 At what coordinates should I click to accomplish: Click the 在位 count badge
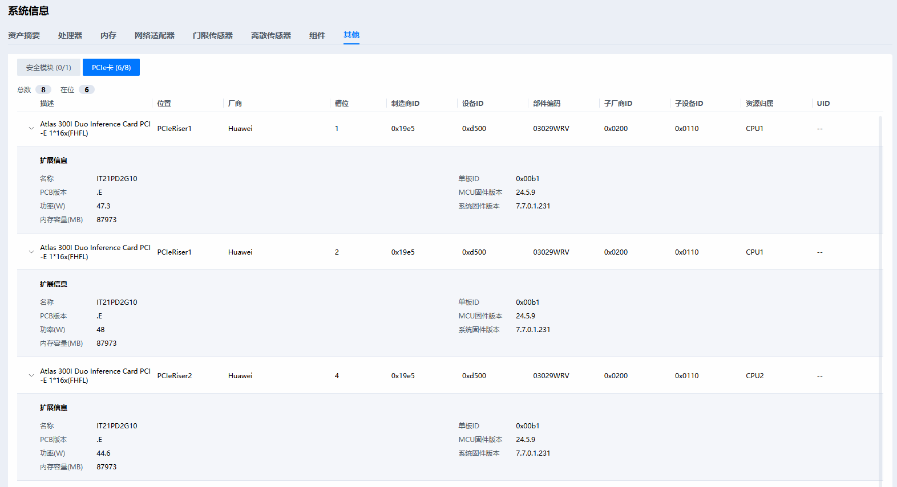[87, 90]
